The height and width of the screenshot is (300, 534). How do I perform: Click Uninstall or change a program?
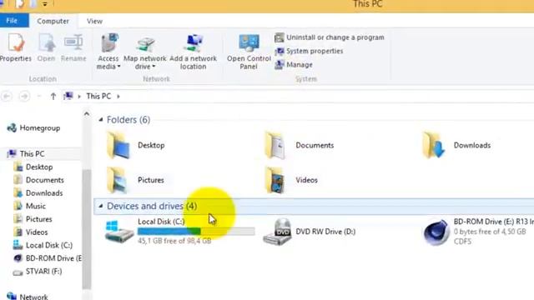click(x=330, y=37)
